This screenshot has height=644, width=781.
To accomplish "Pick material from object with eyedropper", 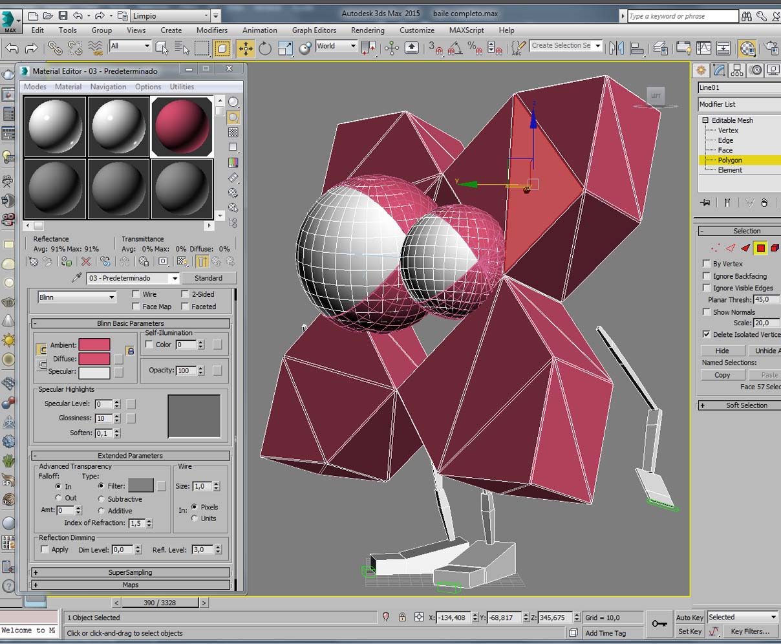I will (77, 278).
